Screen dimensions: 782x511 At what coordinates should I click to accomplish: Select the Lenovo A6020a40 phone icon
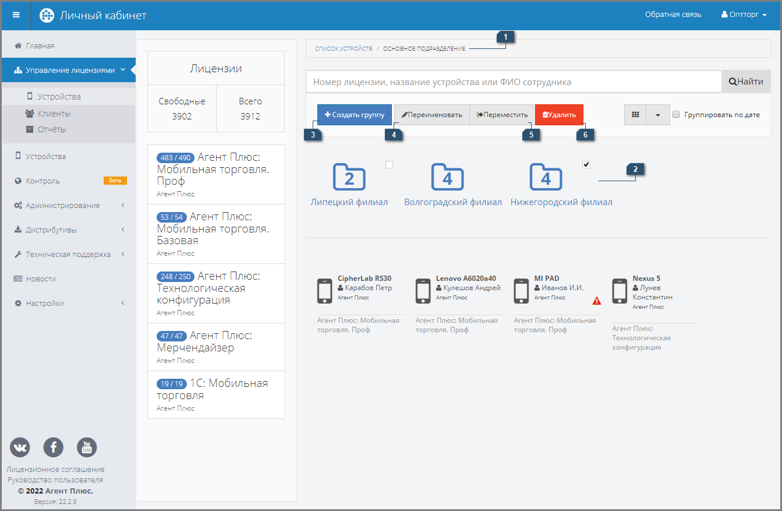click(x=423, y=291)
